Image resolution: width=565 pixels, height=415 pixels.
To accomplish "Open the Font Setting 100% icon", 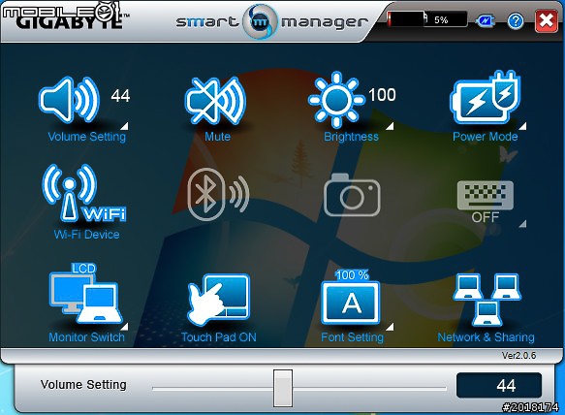I will 351,297.
